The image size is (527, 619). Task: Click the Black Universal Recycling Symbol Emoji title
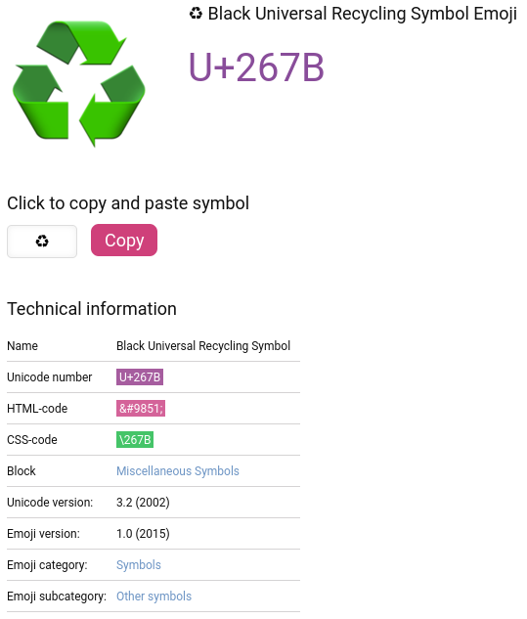coord(363,14)
